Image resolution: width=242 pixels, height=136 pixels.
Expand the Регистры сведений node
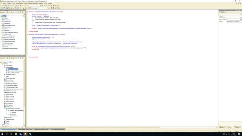click(1, 38)
